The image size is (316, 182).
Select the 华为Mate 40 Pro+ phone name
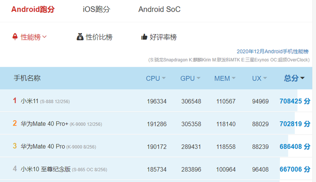tap(44, 124)
